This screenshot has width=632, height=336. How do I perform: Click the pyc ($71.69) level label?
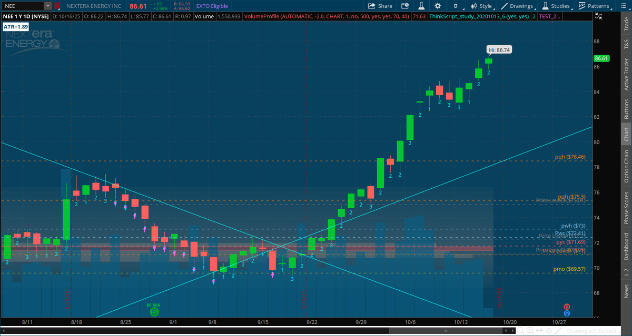[571, 242]
